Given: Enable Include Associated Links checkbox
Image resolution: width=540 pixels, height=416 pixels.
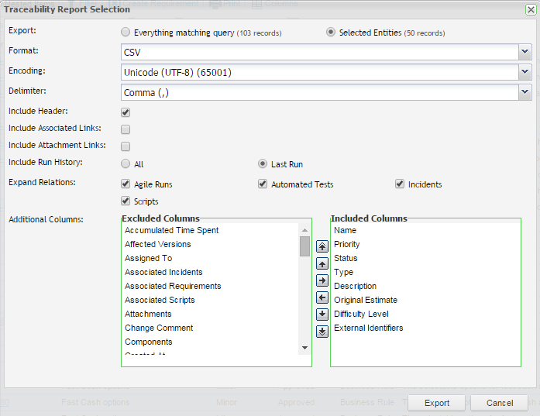Looking at the screenshot, I should pyautogui.click(x=126, y=129).
